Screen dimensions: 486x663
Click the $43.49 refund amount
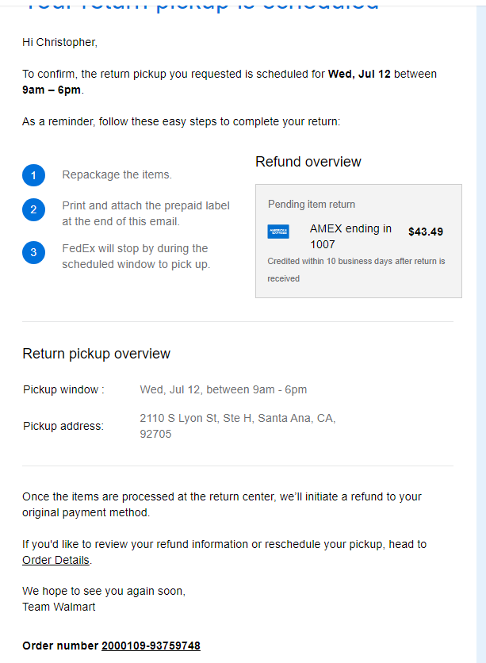click(x=426, y=232)
